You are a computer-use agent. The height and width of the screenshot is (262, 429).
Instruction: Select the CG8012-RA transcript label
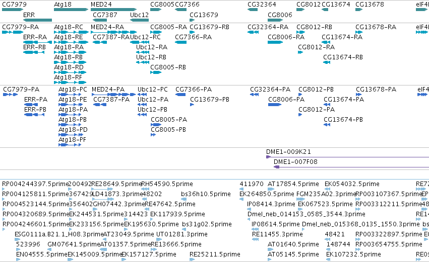316,47
